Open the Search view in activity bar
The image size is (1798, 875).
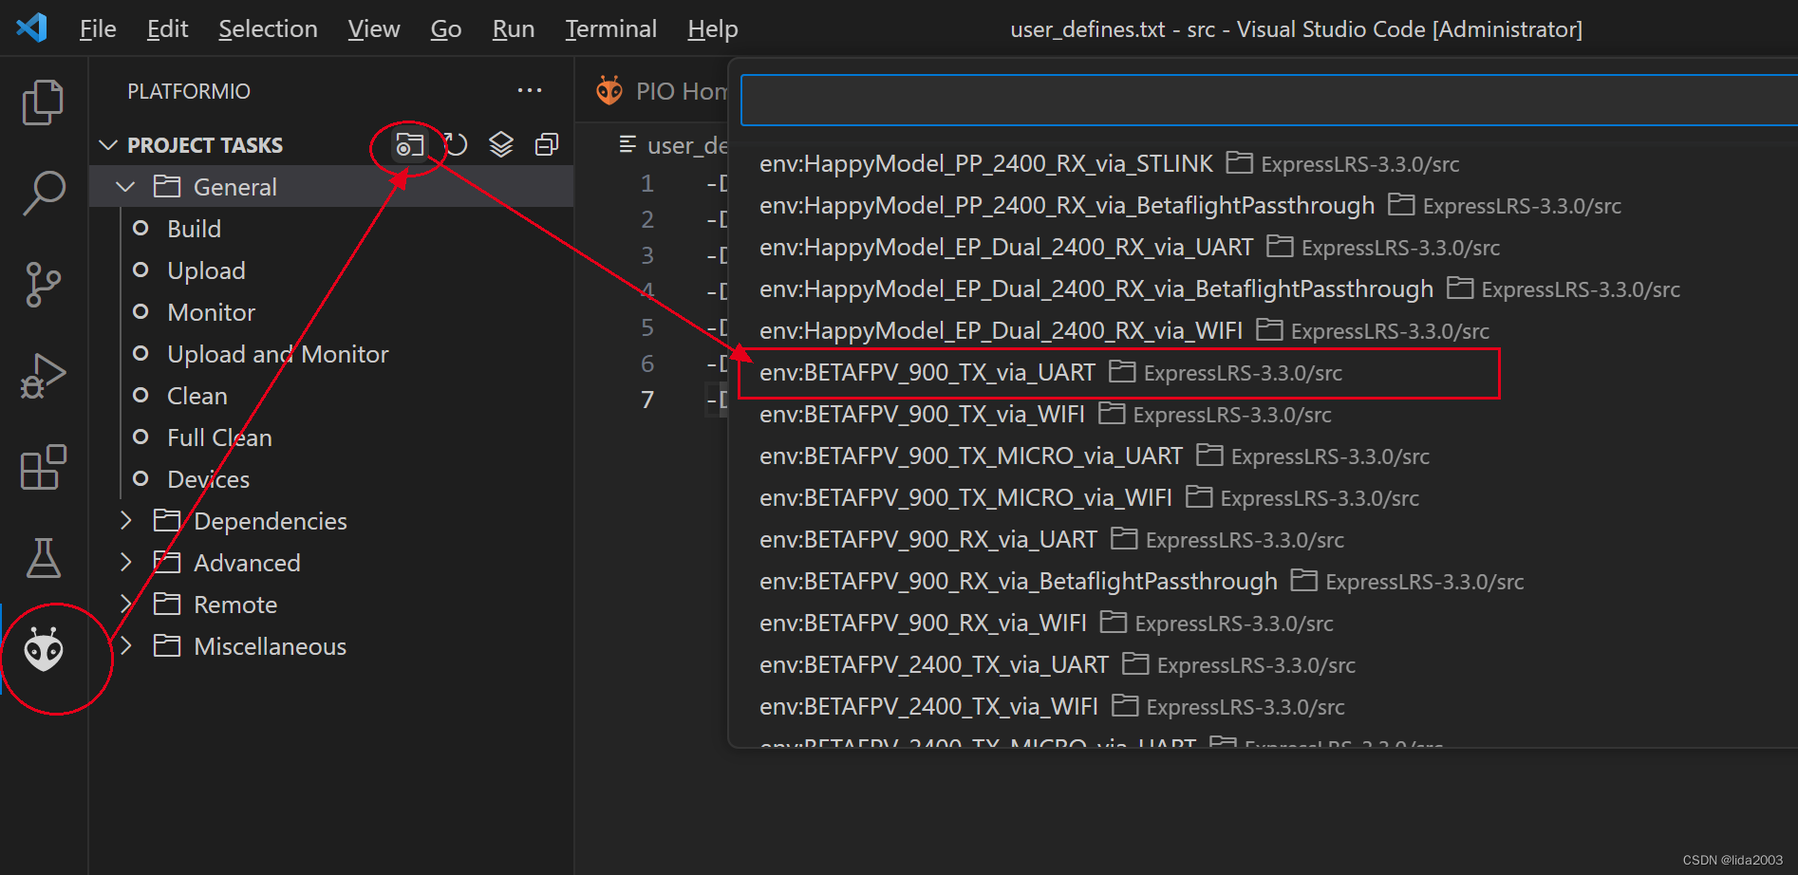click(43, 193)
